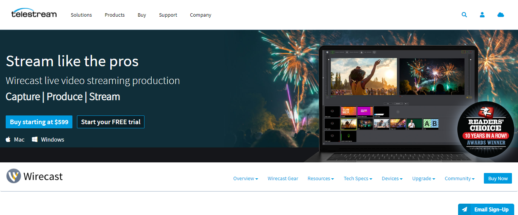Click the Wirecast logo icon
Screen dimensions: 518x215
tap(14, 176)
